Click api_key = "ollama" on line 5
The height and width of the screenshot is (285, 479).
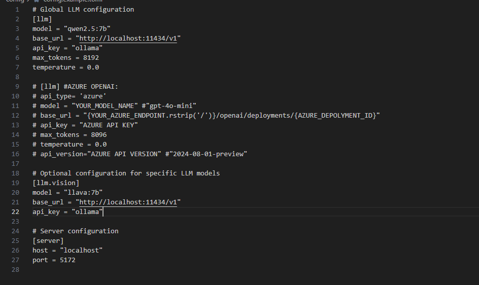point(67,48)
